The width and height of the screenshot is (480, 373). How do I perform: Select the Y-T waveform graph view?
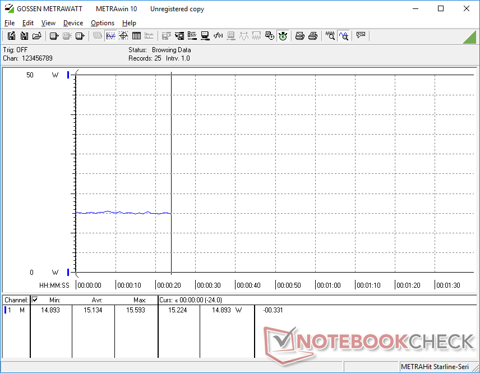coord(110,36)
